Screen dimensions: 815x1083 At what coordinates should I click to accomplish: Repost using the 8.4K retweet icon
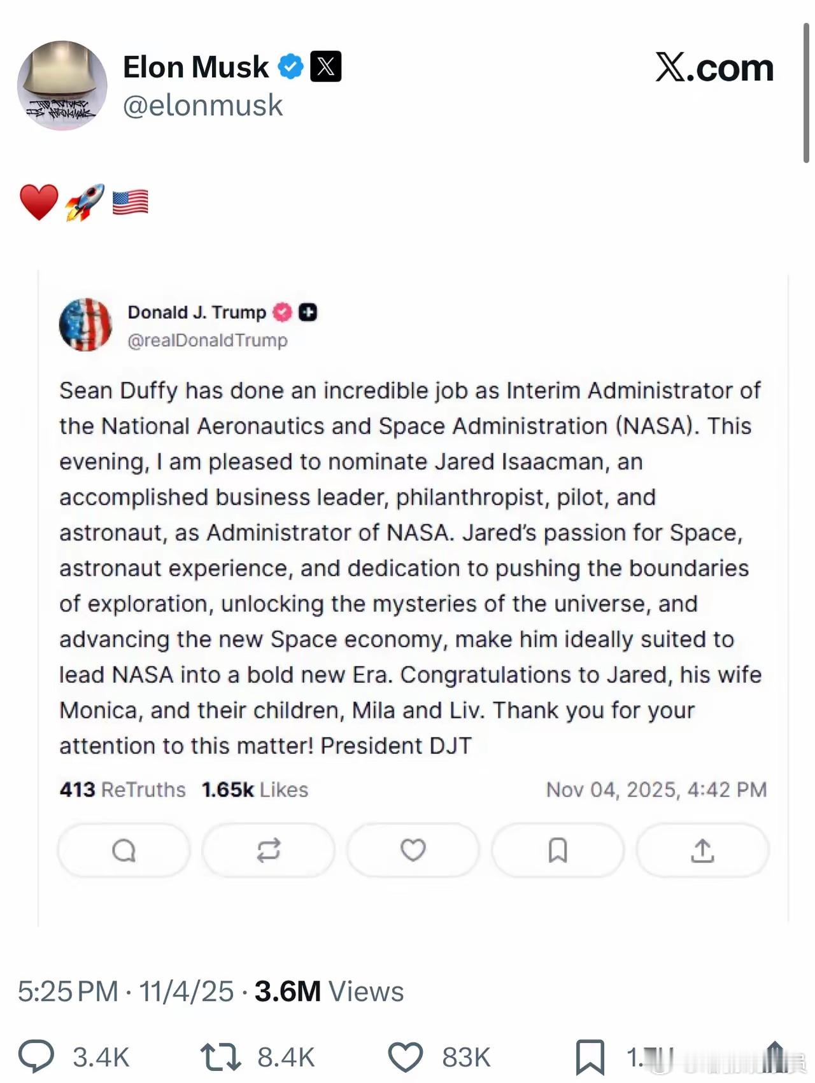pos(220,1057)
